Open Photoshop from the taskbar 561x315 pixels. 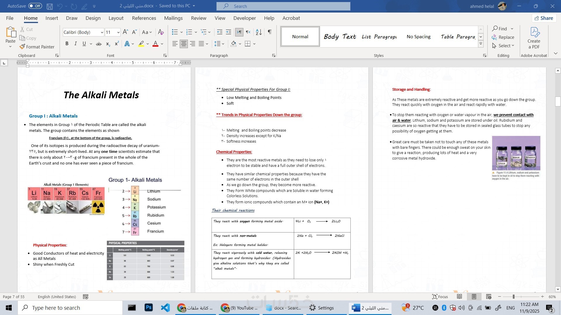click(148, 308)
